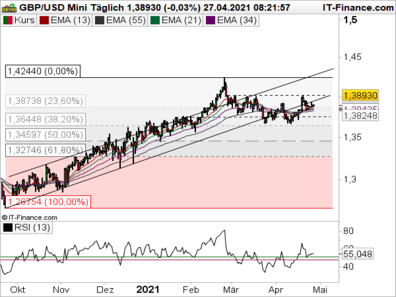The image size is (396, 297).
Task: Click the red EMA (13) color swatch
Action: (44, 20)
